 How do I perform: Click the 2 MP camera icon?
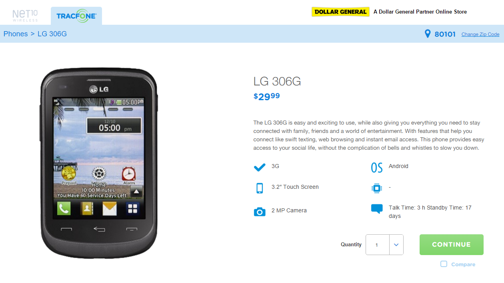[x=260, y=212]
